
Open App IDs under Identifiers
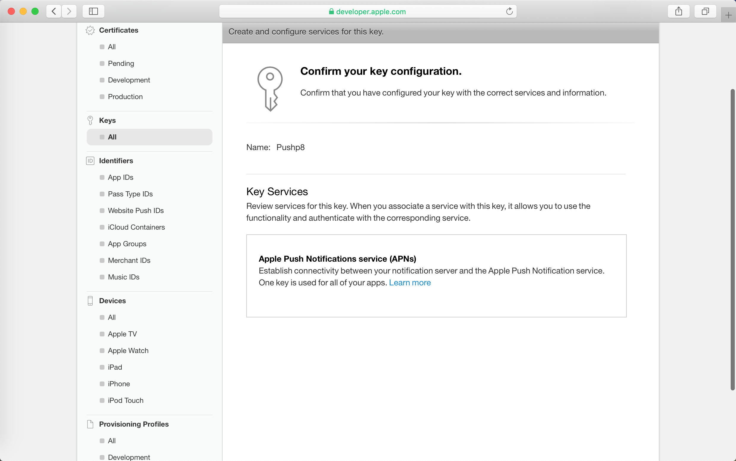120,177
